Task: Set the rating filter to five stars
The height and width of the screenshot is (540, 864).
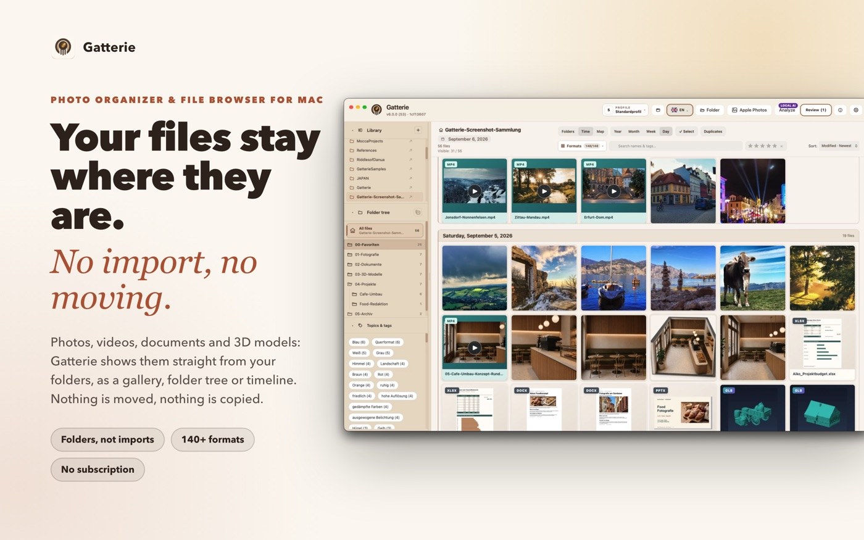Action: [x=775, y=146]
